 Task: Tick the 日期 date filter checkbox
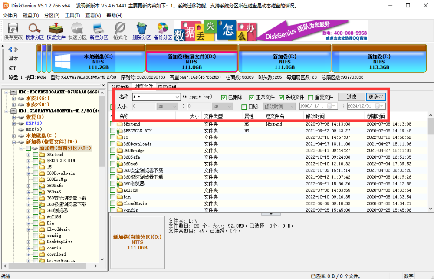click(244, 106)
